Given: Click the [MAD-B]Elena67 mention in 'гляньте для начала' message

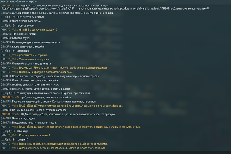Looking at the screenshot, I should (28, 127).
